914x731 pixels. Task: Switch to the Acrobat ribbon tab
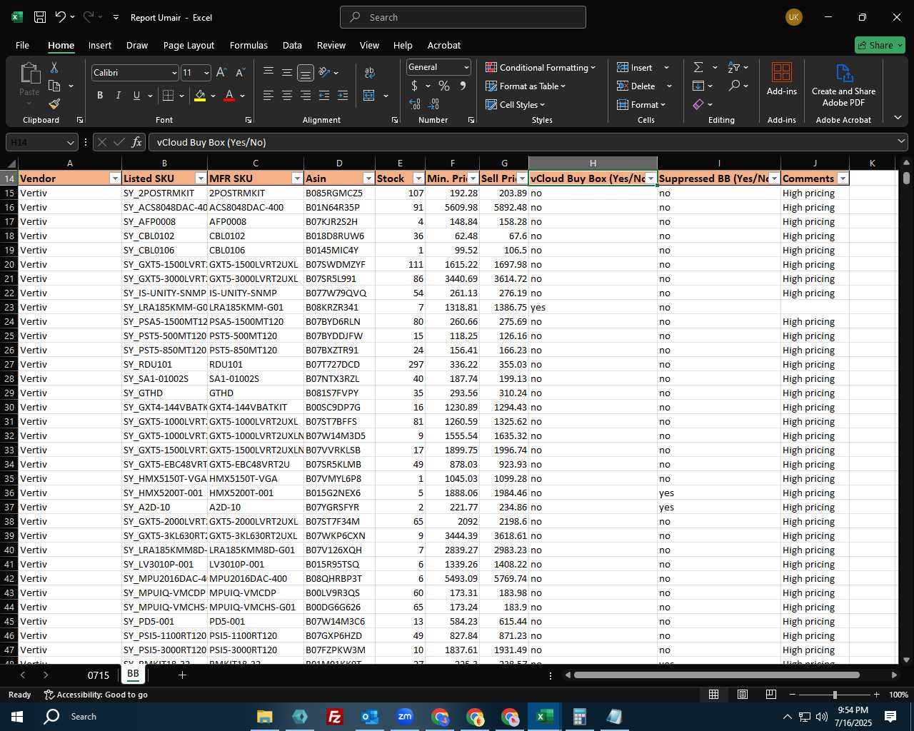[444, 45]
